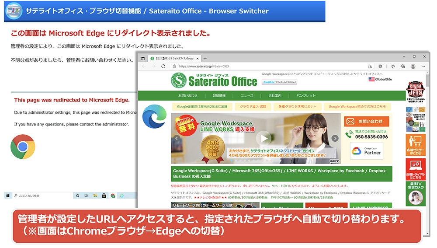Click the large Chrome logo
Image resolution: width=437 pixels, height=248 pixels.
pyautogui.click(x=23, y=147)
